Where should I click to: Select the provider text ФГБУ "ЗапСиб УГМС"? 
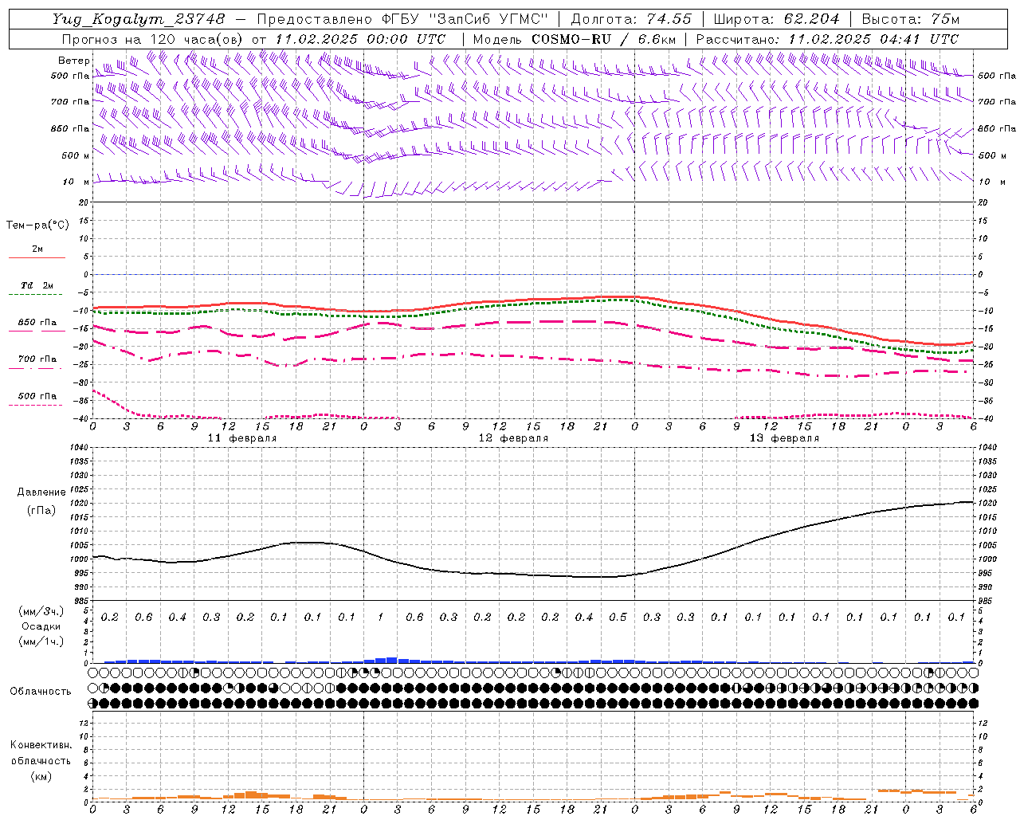[464, 19]
